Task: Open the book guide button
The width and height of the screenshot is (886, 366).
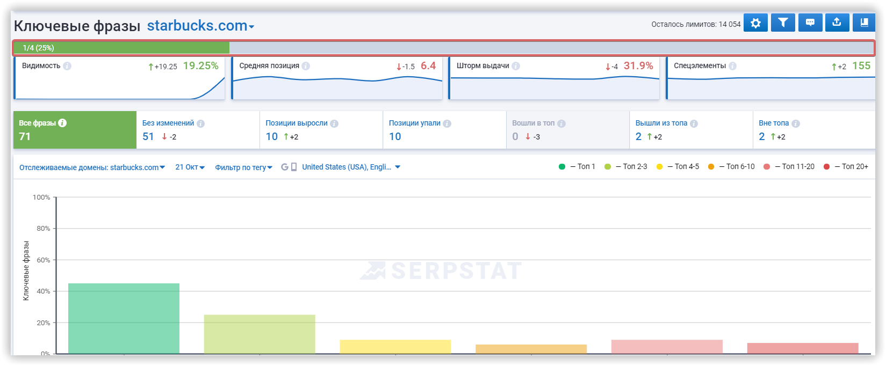Action: [x=864, y=23]
